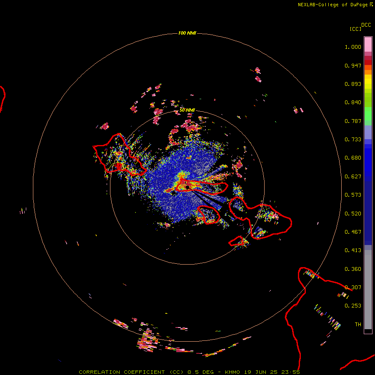This screenshot has width=375, height=375.
Task: Select the 0.733 scale value
Action: click(353, 140)
